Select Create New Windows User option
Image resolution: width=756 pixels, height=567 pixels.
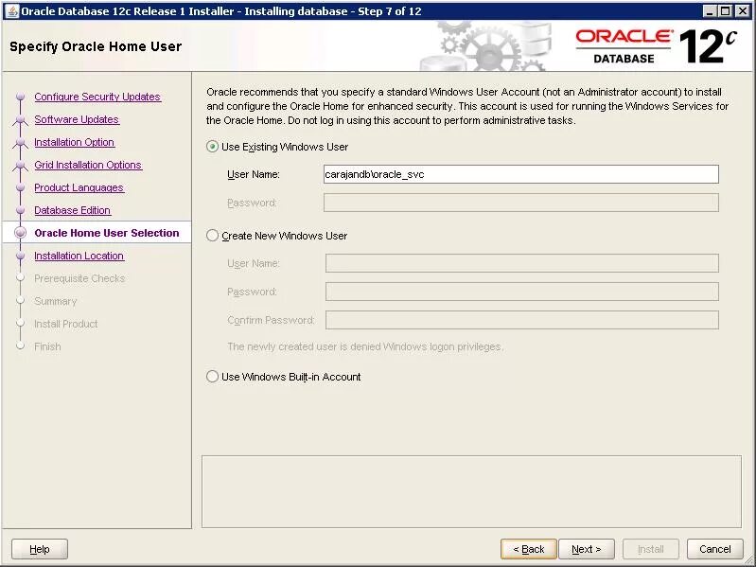coord(212,236)
